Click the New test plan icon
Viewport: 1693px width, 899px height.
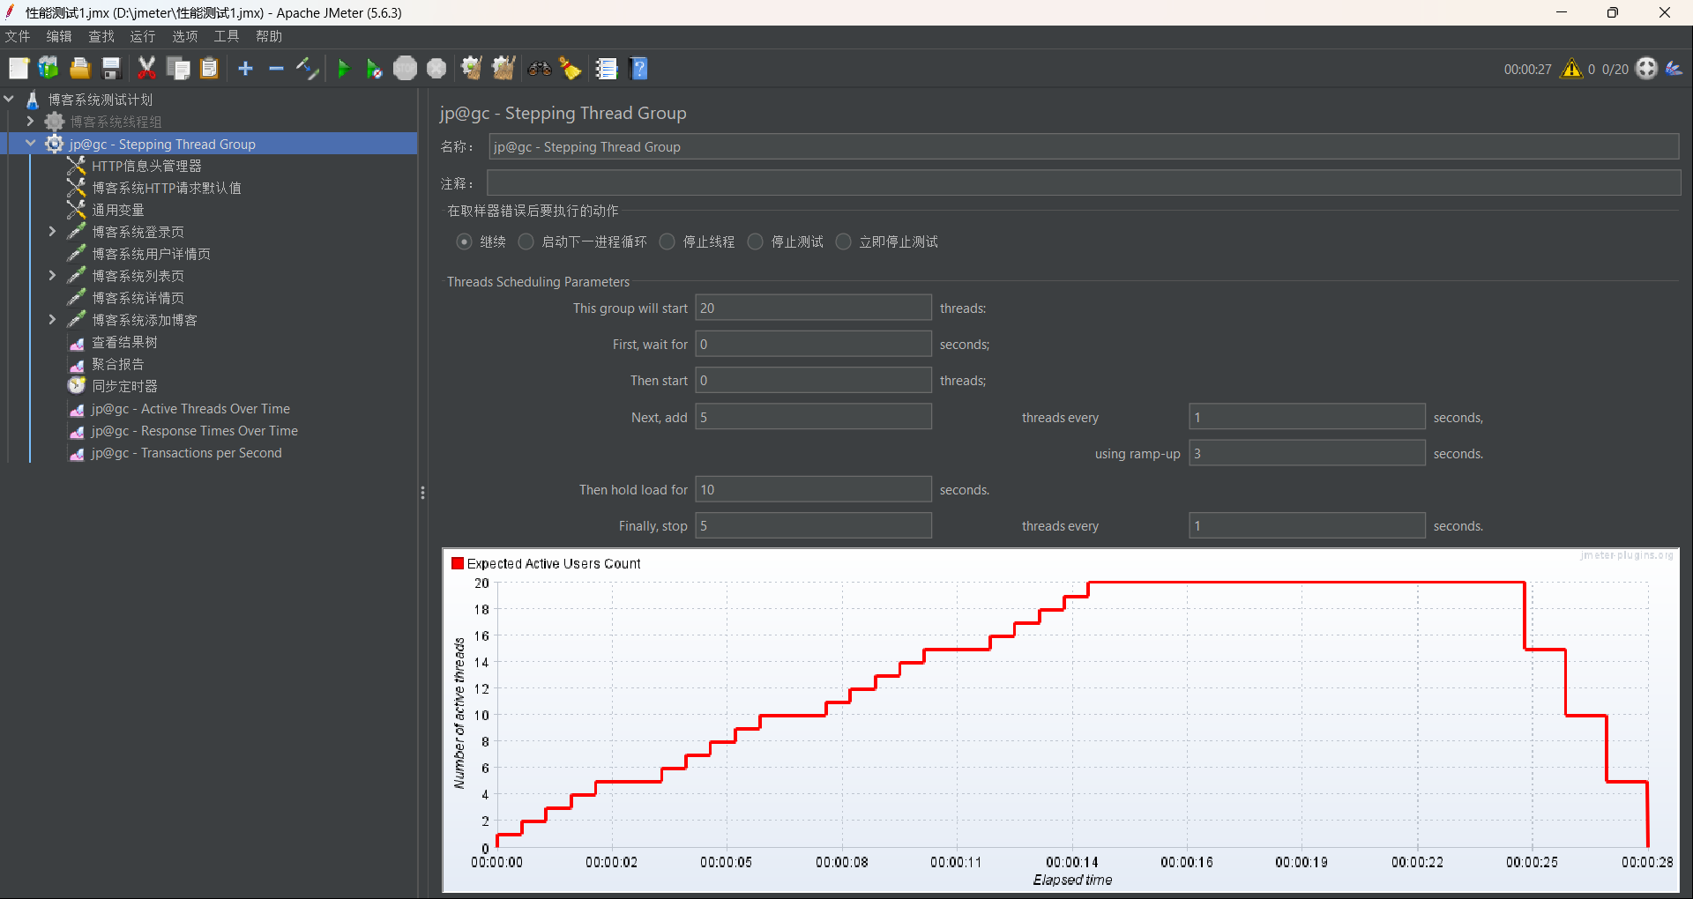coord(19,69)
